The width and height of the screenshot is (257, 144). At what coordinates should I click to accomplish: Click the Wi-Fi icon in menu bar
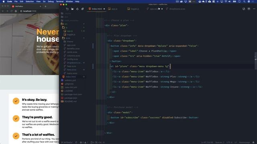pos(226,2)
